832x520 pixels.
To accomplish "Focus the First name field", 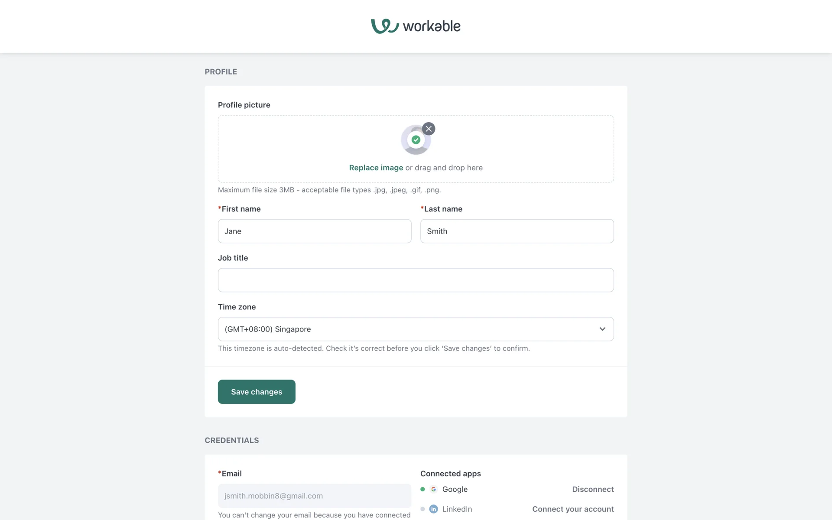I will pos(314,231).
